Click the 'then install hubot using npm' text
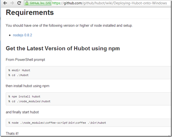 pyautogui.click(x=28, y=86)
